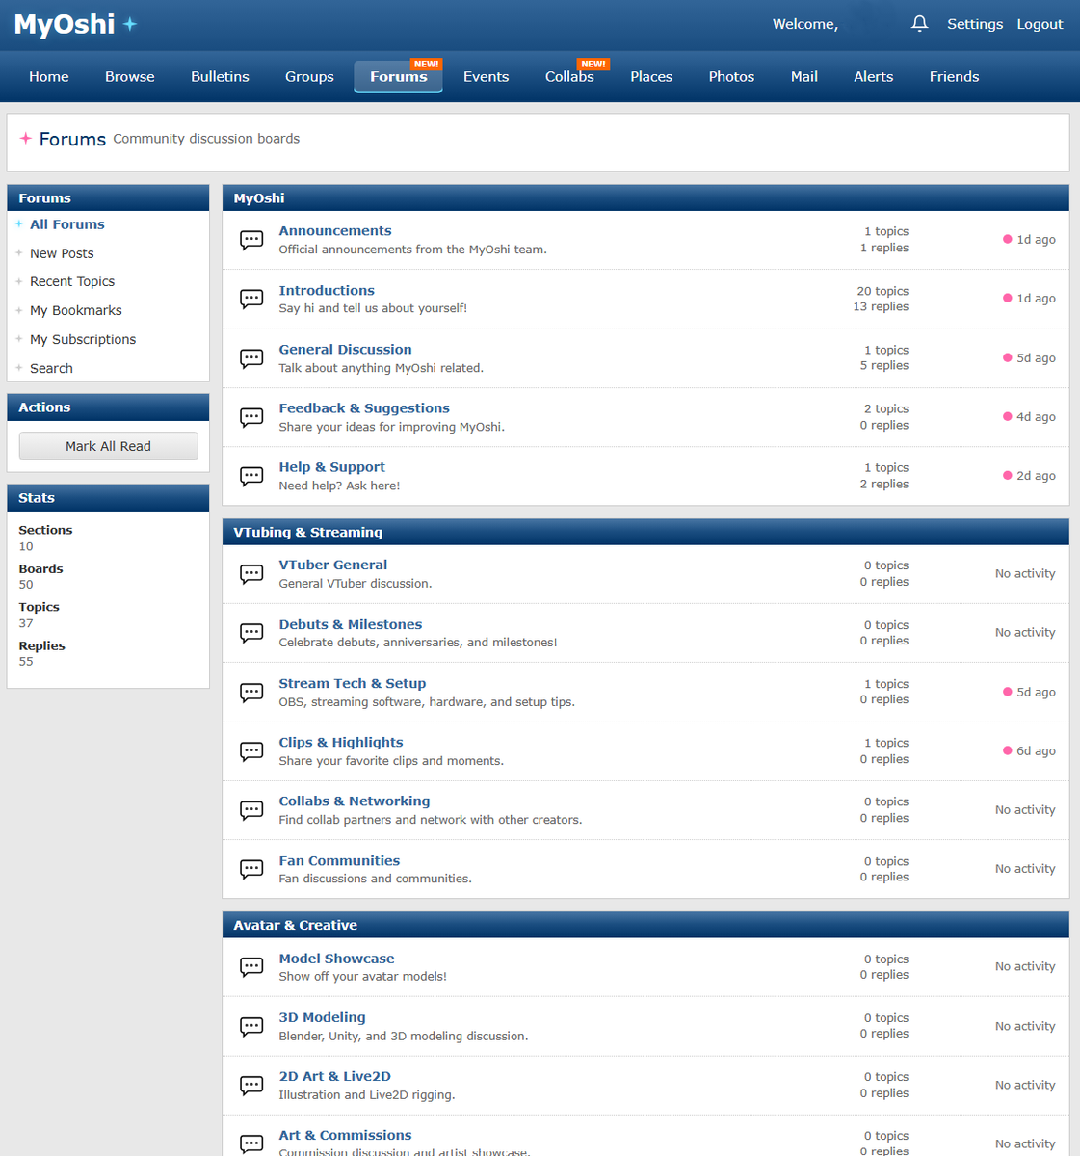This screenshot has width=1080, height=1156.
Task: Open the Bulletins tab
Action: click(220, 77)
